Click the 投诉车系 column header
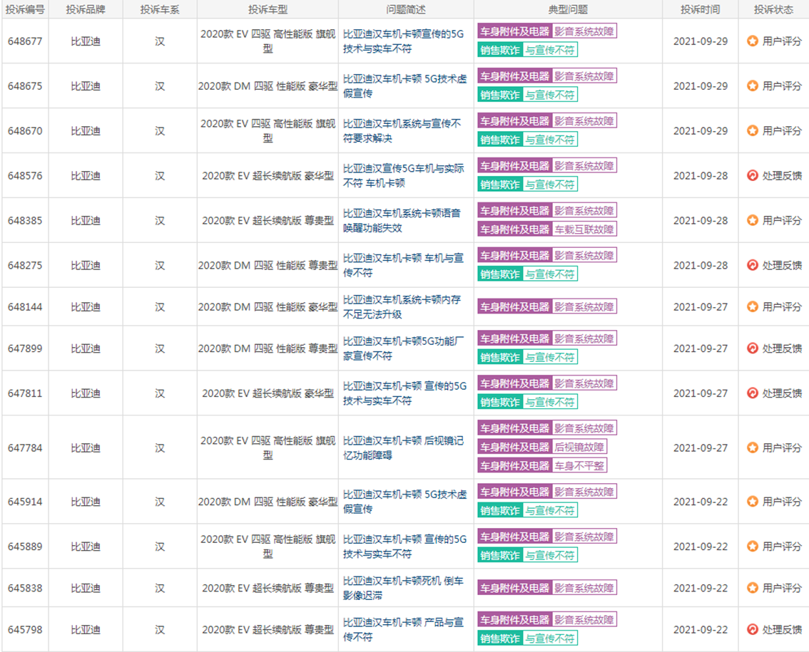 click(160, 9)
